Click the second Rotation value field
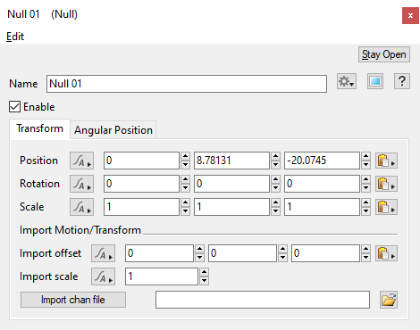This screenshot has height=330, width=420. tap(231, 184)
